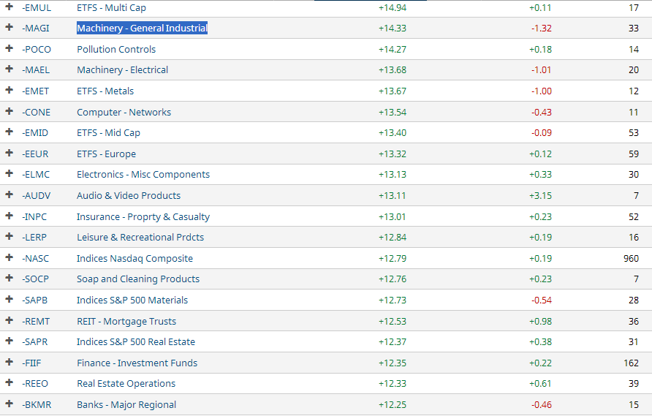Open Leisure & Recreational Prdcts link

pyautogui.click(x=140, y=237)
